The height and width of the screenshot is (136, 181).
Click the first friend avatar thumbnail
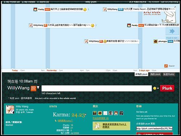(x=94, y=113)
